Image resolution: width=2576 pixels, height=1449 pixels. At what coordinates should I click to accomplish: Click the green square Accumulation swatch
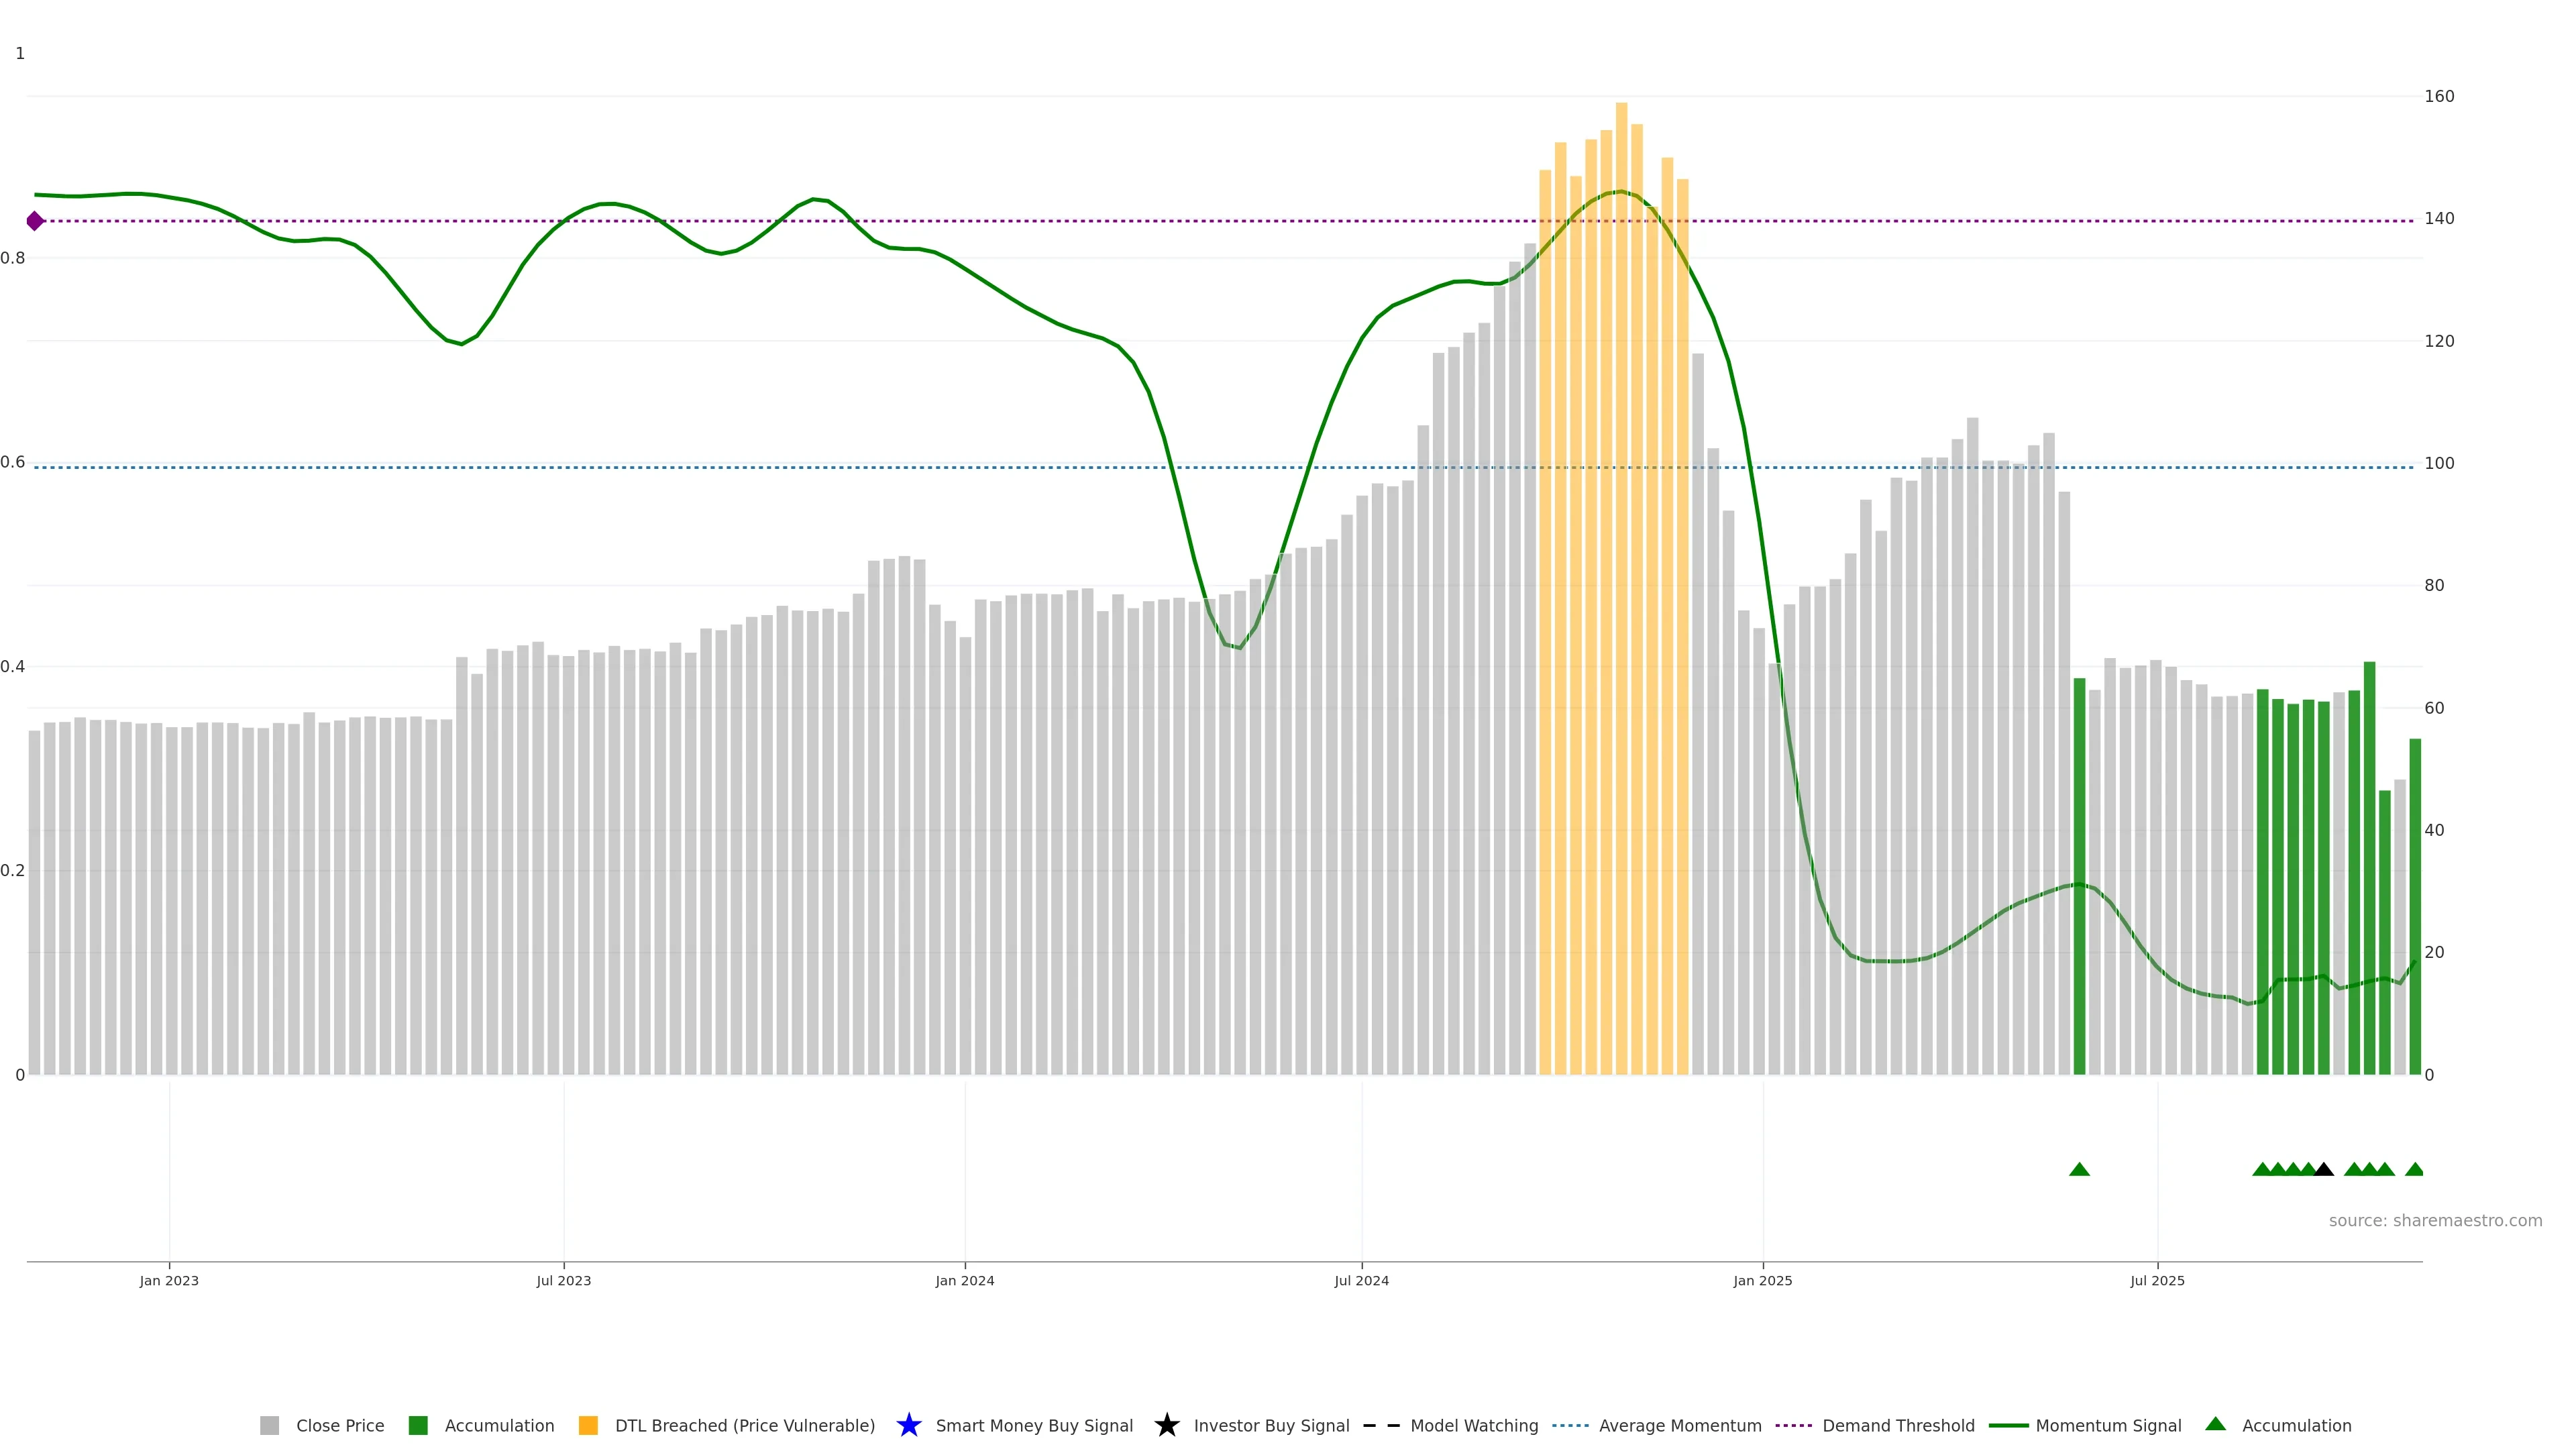(x=418, y=1425)
